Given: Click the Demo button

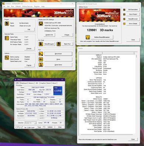Looking at the screenshot, I should [58, 59].
